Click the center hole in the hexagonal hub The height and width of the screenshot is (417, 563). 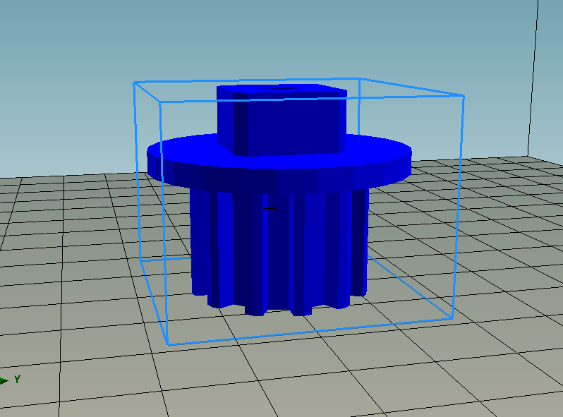click(279, 88)
